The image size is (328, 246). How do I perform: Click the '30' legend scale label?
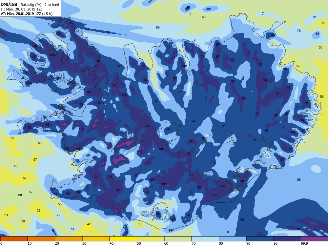(x=84, y=243)
